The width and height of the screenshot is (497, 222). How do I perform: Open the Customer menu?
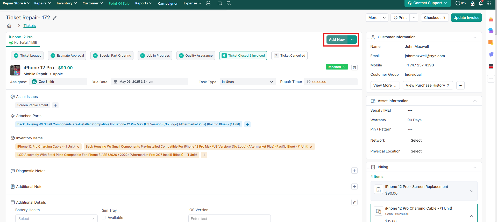(93, 3)
